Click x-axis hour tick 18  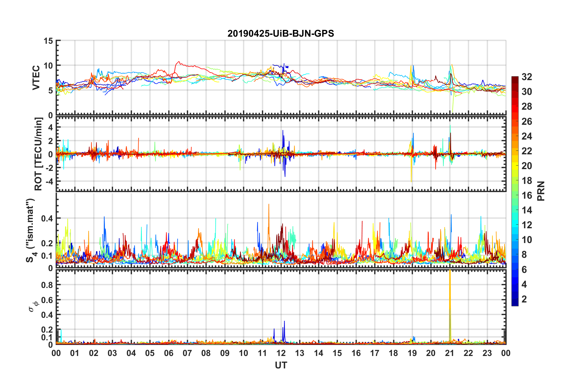(393, 353)
